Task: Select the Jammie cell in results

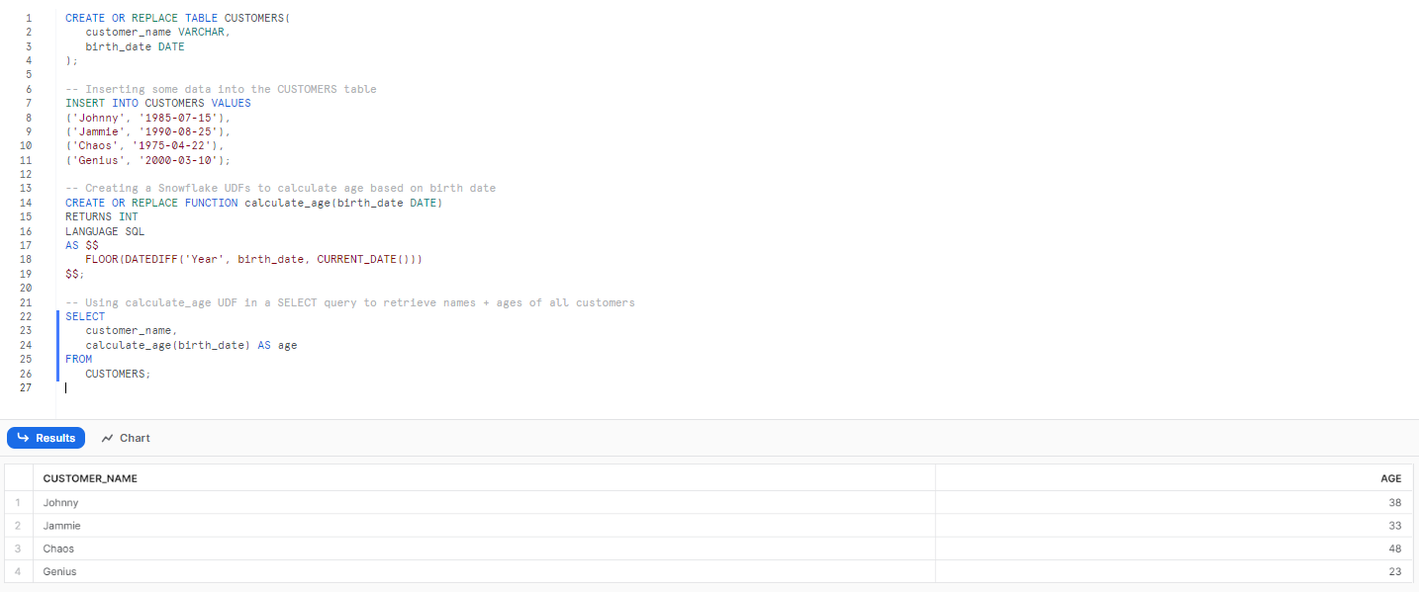Action: [61, 526]
